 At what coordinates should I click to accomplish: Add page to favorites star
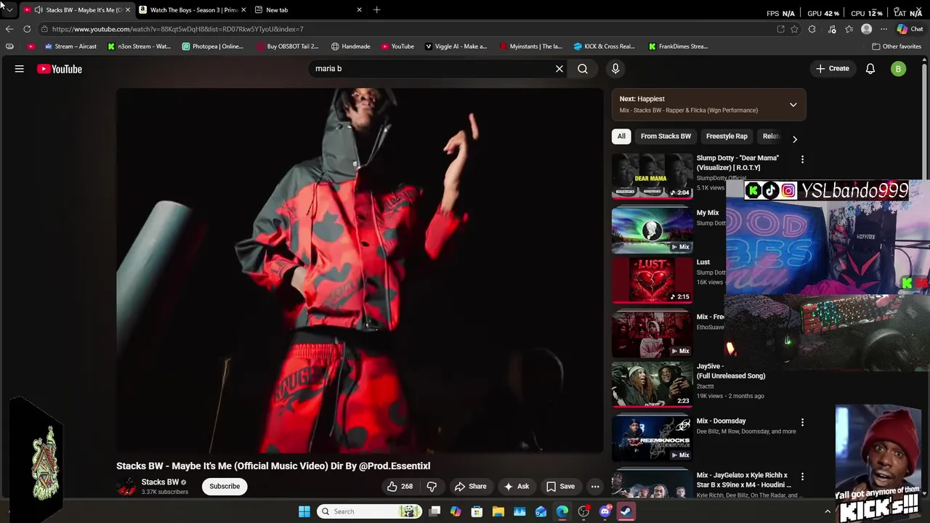point(794,29)
